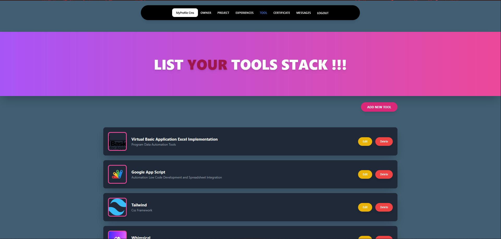Screen dimensions: 501x239
Task: Click the Tailwind logo icon
Action: click(117, 207)
